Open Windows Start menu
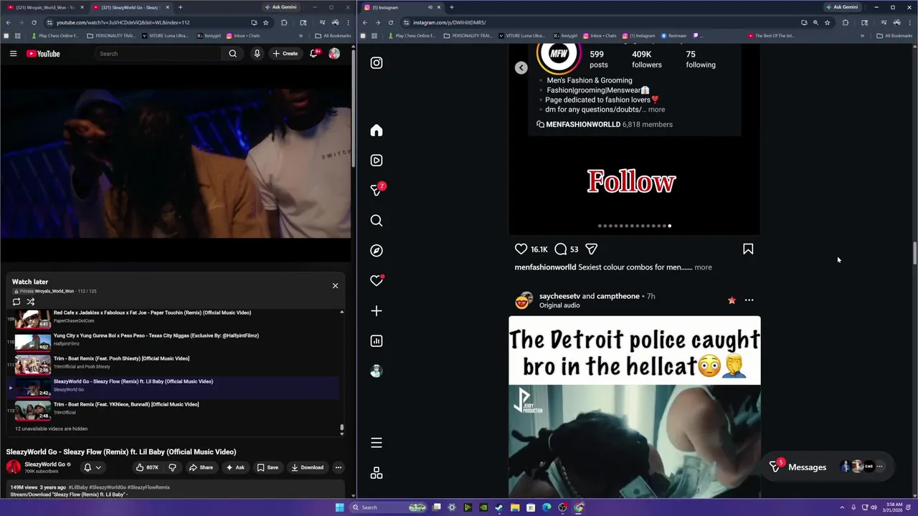 pos(339,507)
